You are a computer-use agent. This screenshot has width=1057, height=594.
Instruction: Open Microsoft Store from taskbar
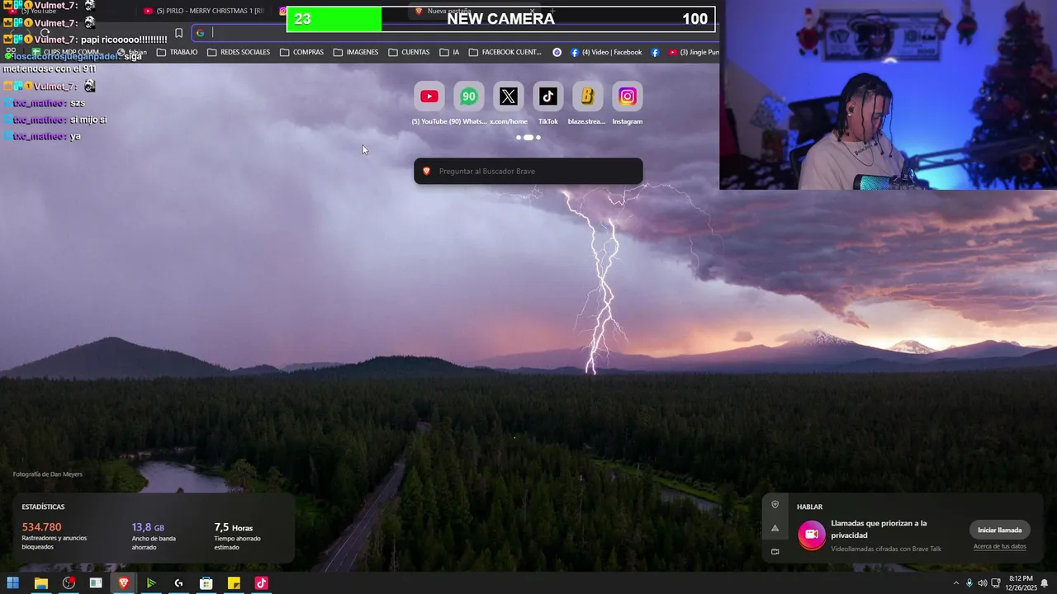click(x=206, y=583)
